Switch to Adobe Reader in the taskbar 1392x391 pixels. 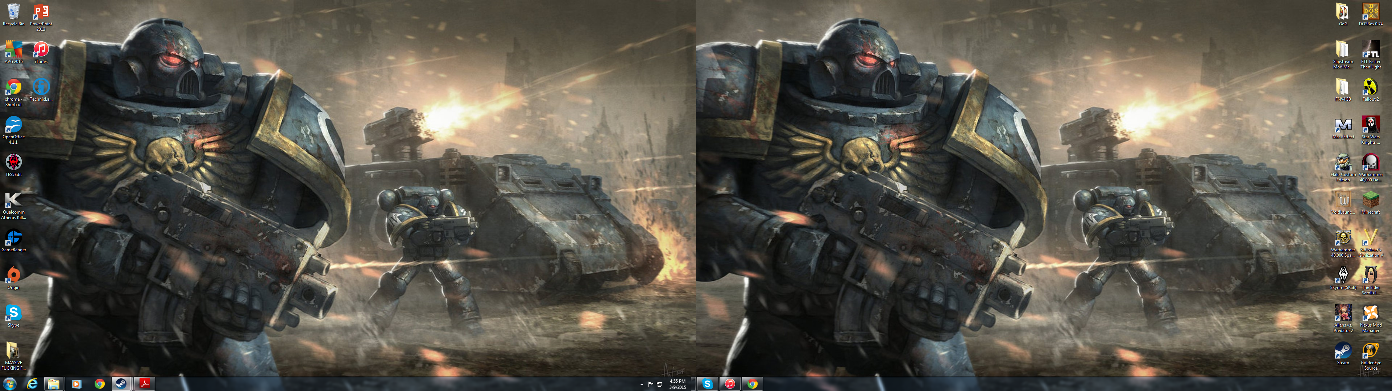[x=144, y=384]
